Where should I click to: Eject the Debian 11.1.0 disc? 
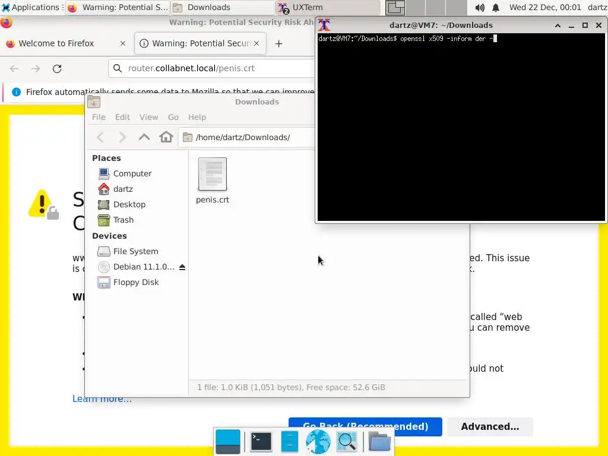coord(182,267)
